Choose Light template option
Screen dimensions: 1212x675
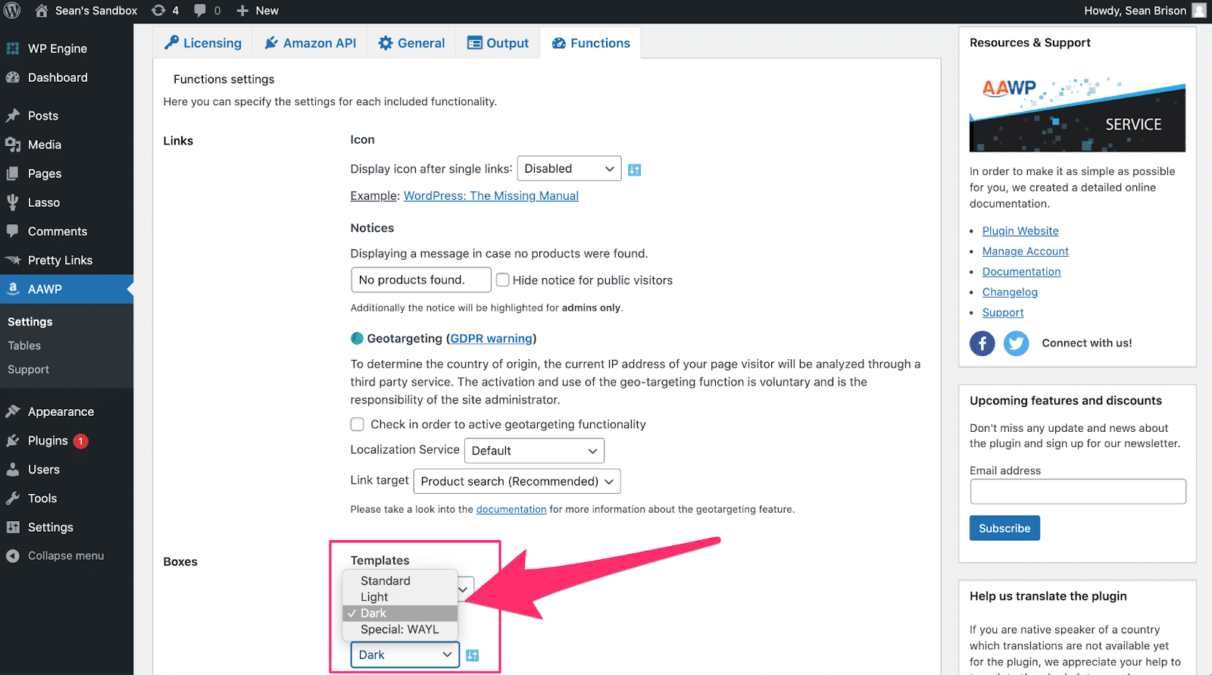point(400,597)
